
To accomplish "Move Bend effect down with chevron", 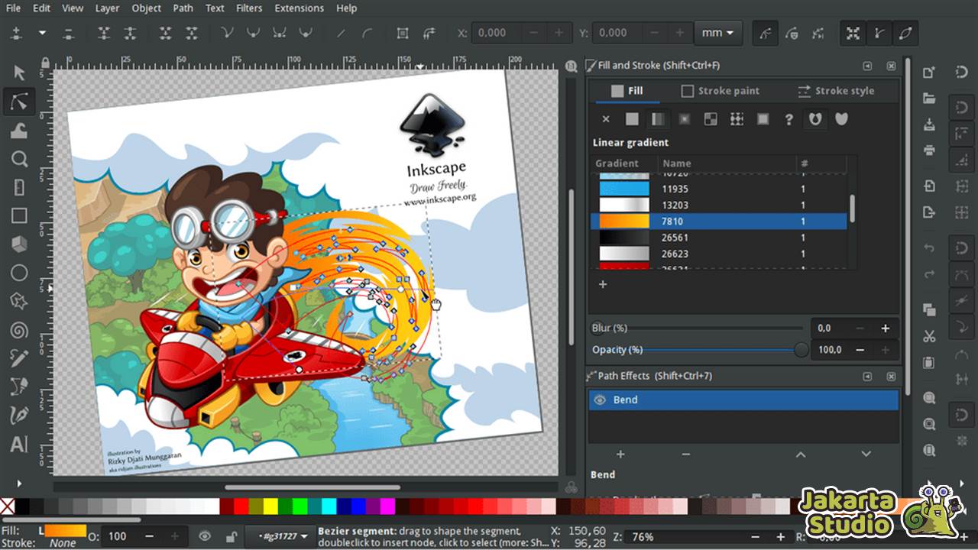I will pyautogui.click(x=866, y=454).
